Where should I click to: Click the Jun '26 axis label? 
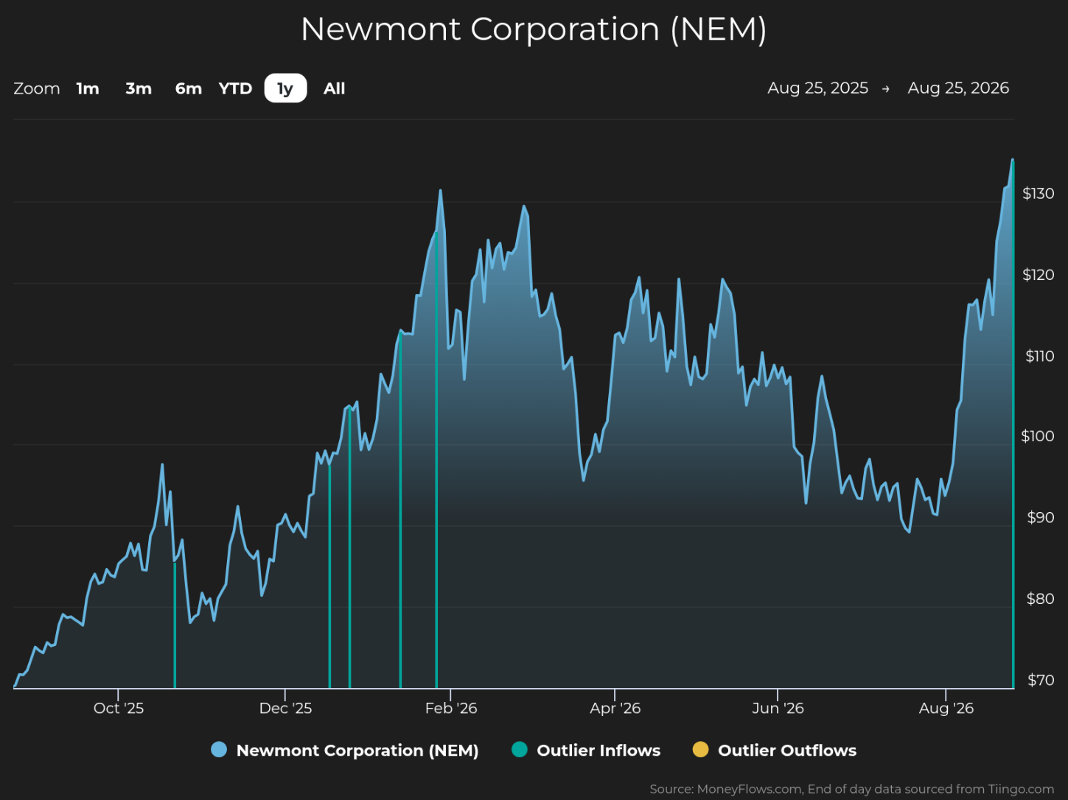[778, 708]
